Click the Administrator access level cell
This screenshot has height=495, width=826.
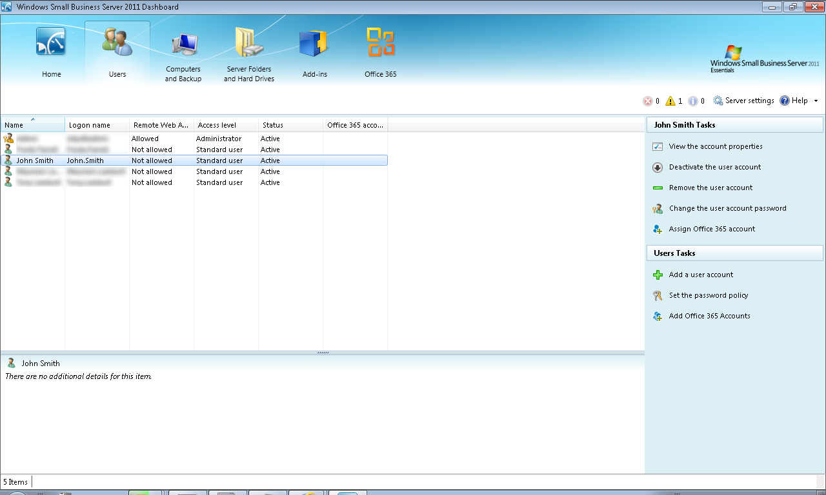point(219,139)
